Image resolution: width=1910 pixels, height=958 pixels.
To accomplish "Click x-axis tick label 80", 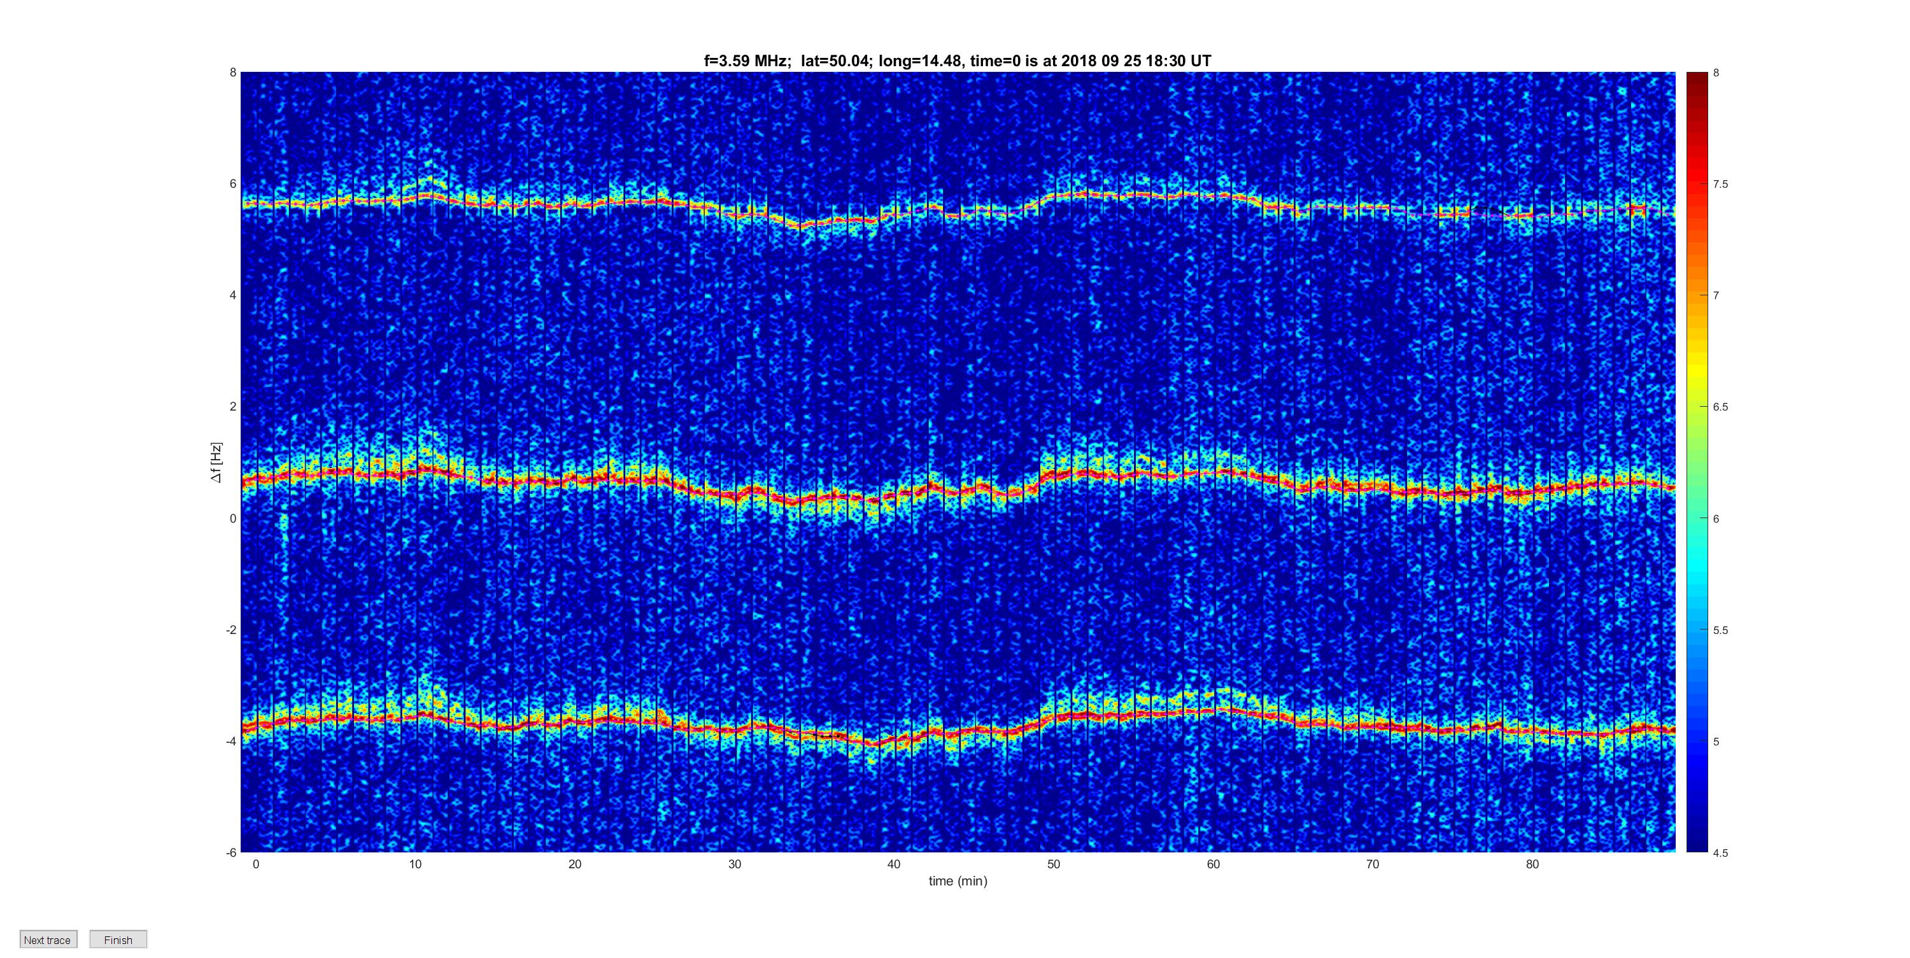I will (x=1532, y=864).
